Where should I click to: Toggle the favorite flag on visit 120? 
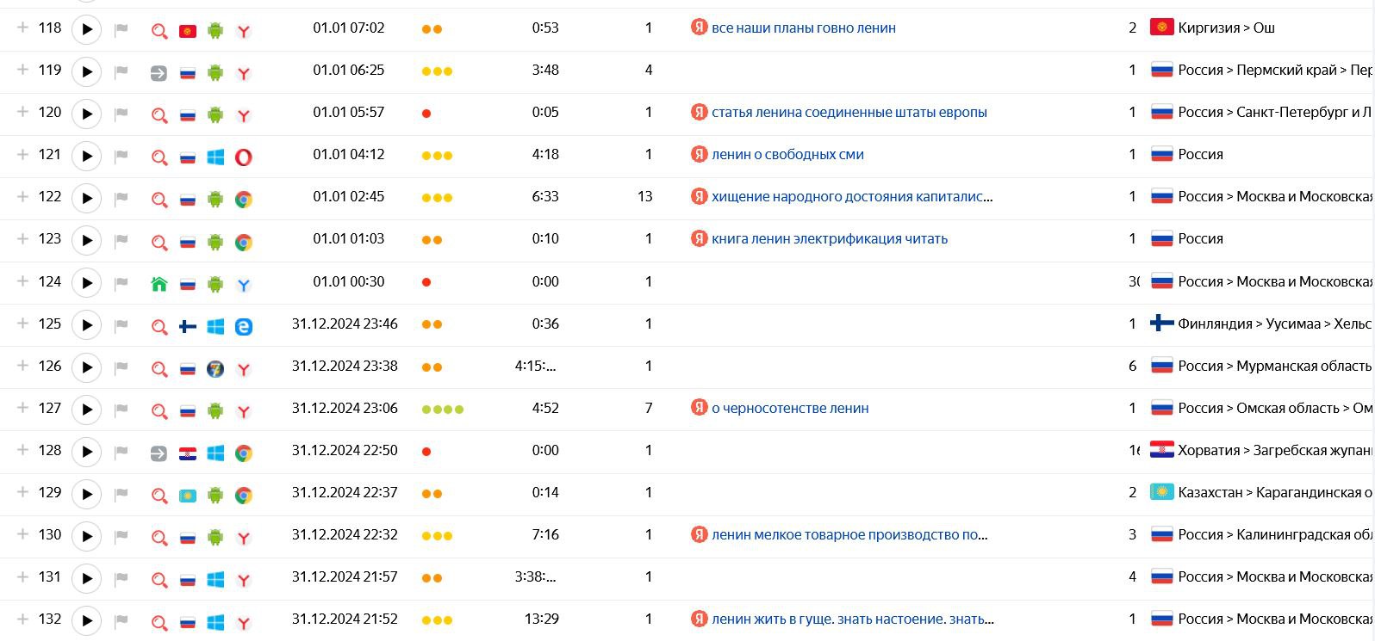click(121, 114)
